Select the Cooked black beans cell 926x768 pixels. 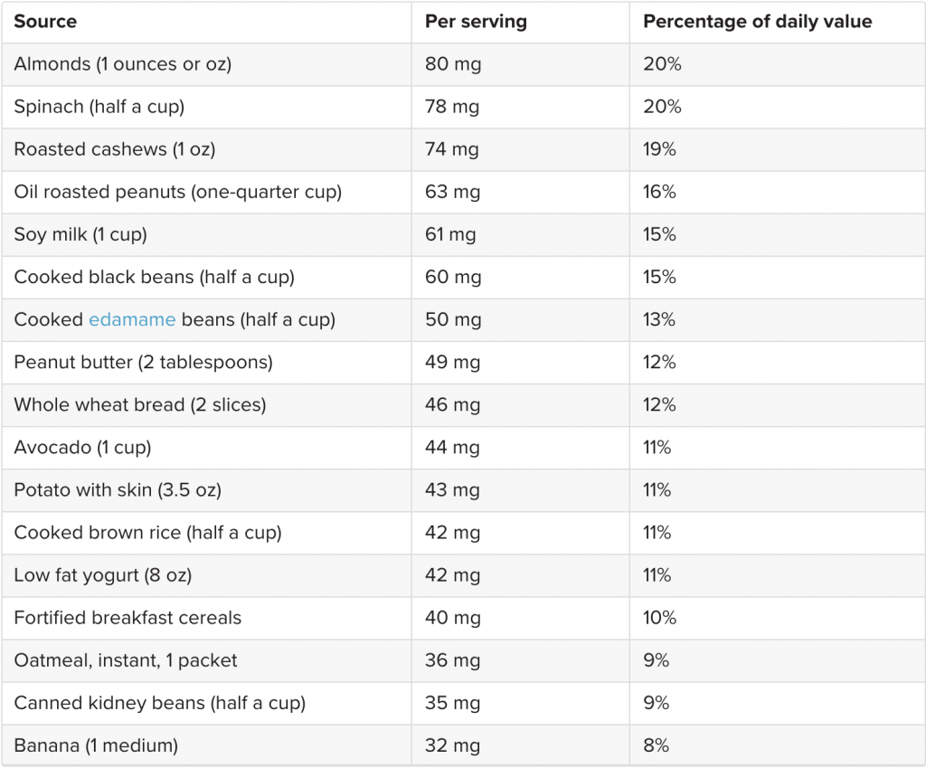[x=154, y=277]
